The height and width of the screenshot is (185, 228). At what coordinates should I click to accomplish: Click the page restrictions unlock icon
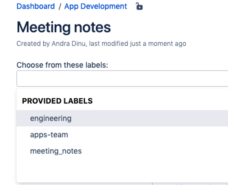pos(139,6)
